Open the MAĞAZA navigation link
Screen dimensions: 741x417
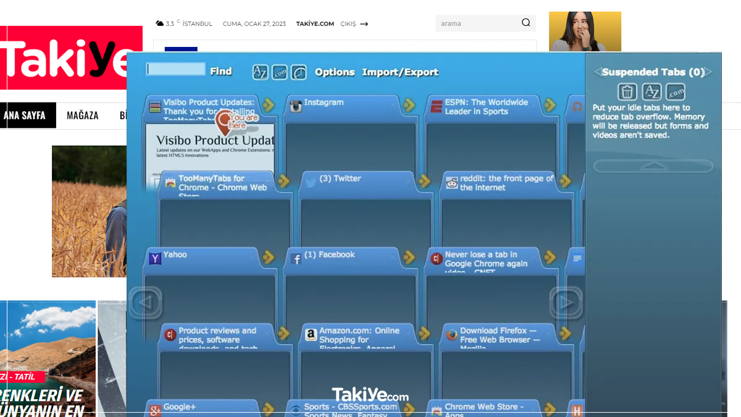click(x=82, y=116)
